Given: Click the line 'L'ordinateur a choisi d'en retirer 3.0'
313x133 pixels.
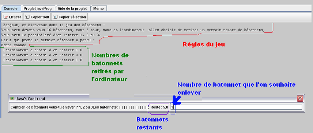Looking at the screenshot, I should point(43,55).
